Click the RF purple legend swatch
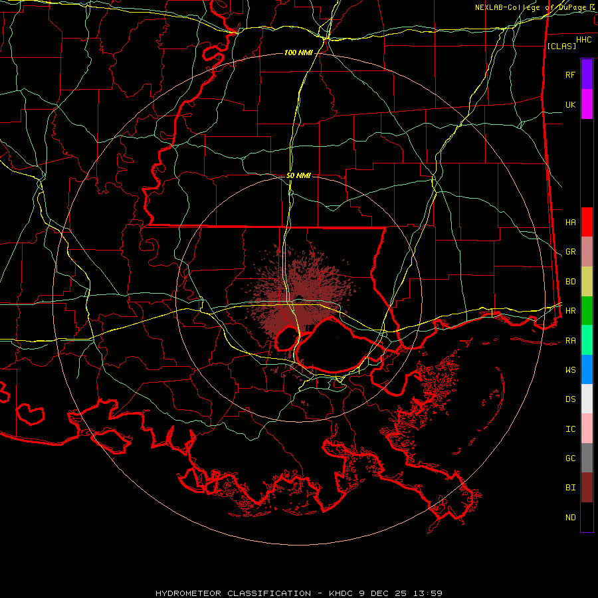 587,74
